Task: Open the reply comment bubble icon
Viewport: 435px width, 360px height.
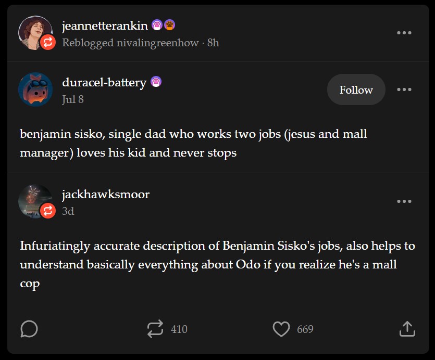Action: pos(29,329)
